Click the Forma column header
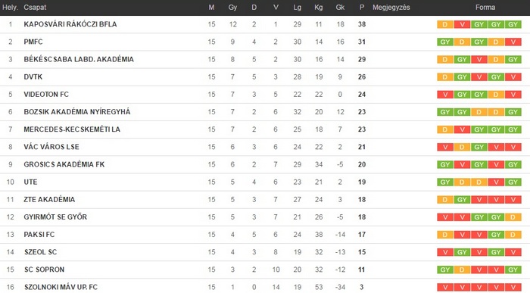530x293 pixels. 485,7
